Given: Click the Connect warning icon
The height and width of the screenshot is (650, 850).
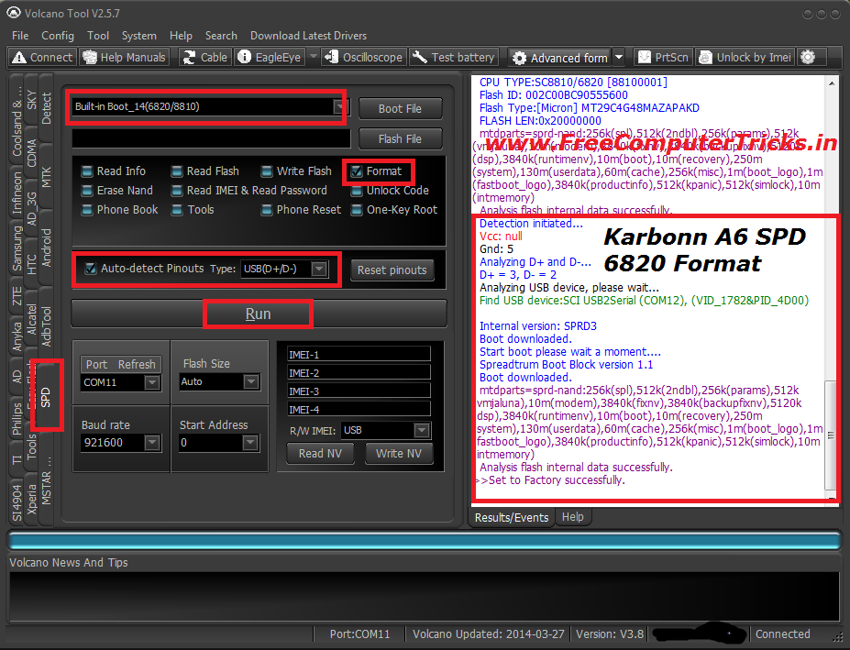Looking at the screenshot, I should 19,58.
